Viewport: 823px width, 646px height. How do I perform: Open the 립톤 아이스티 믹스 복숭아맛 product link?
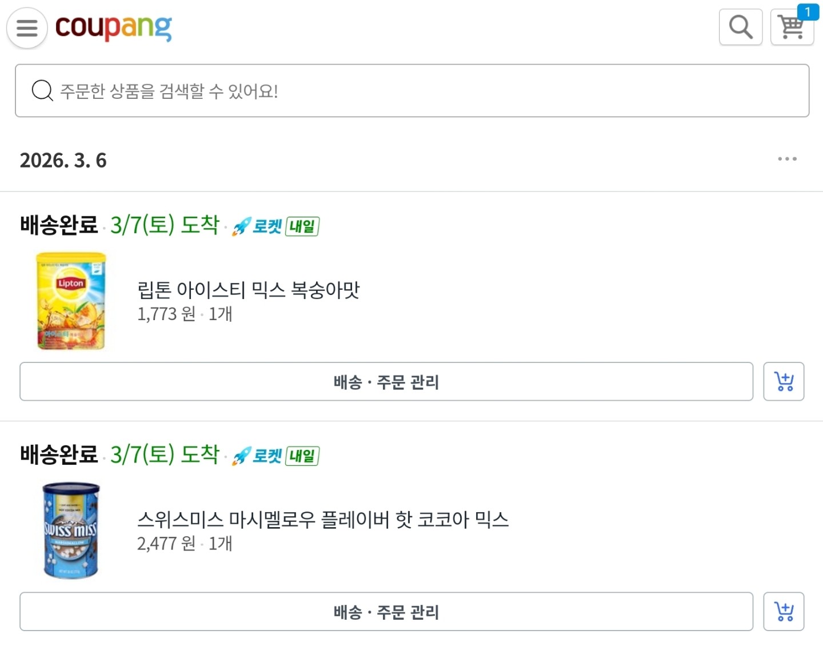(x=249, y=290)
